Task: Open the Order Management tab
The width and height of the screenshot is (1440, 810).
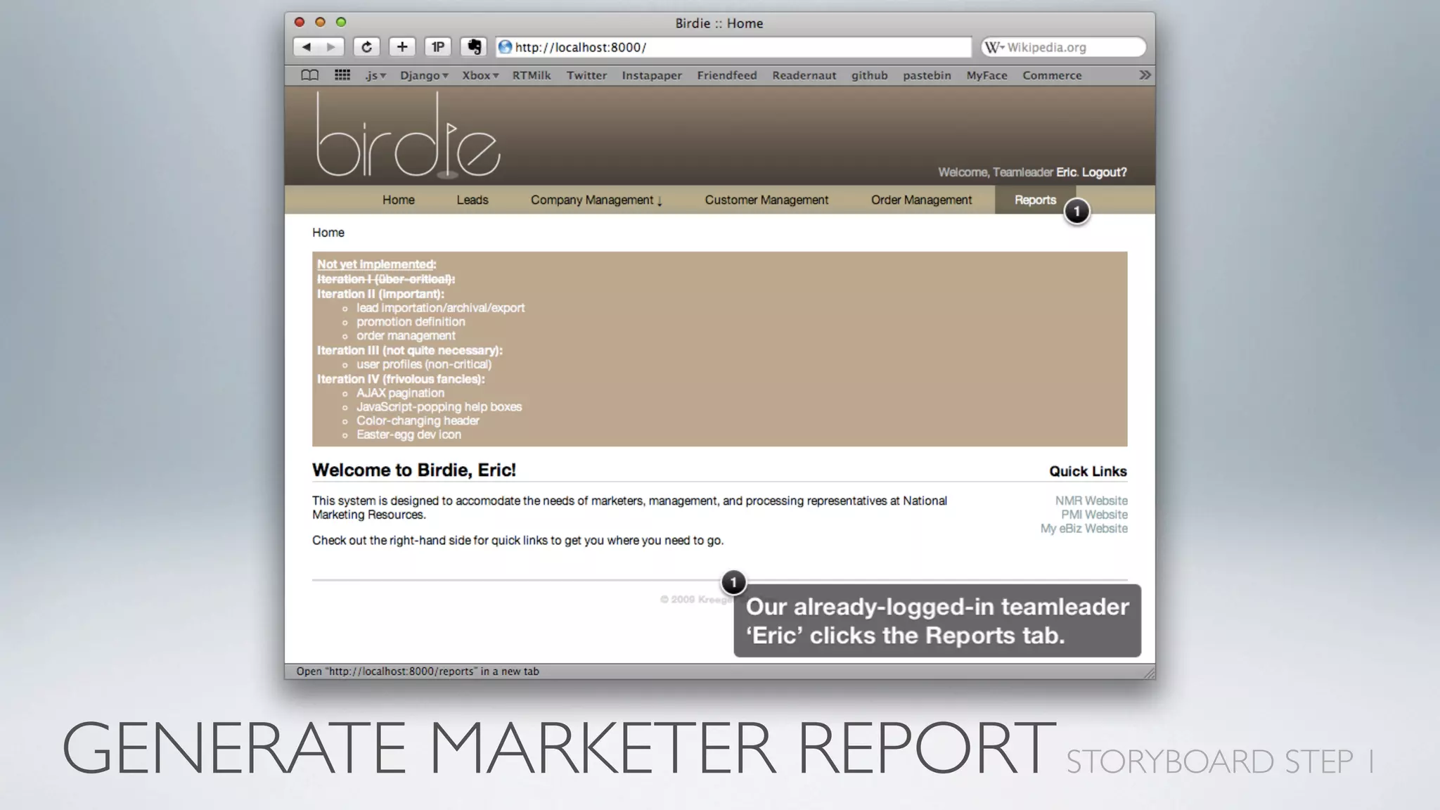Action: (921, 200)
